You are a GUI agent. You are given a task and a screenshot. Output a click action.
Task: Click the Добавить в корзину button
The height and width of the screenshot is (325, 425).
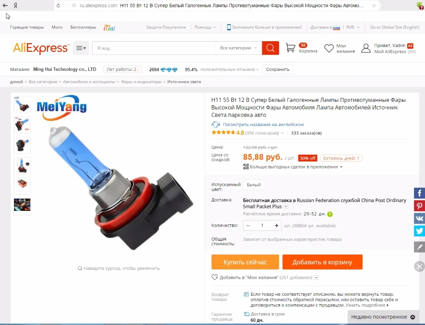pos(322,262)
